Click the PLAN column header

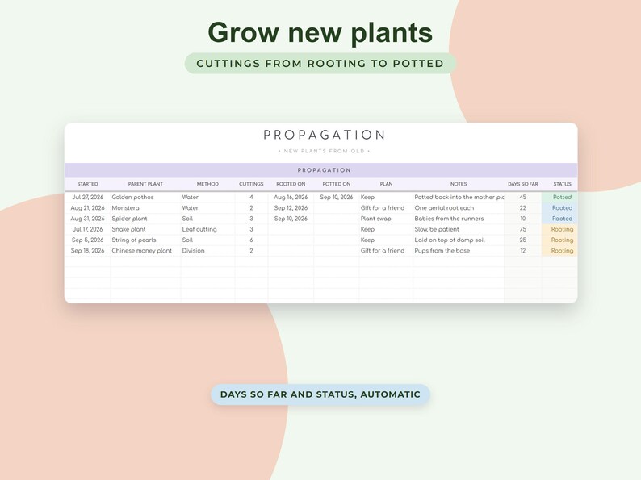click(386, 184)
